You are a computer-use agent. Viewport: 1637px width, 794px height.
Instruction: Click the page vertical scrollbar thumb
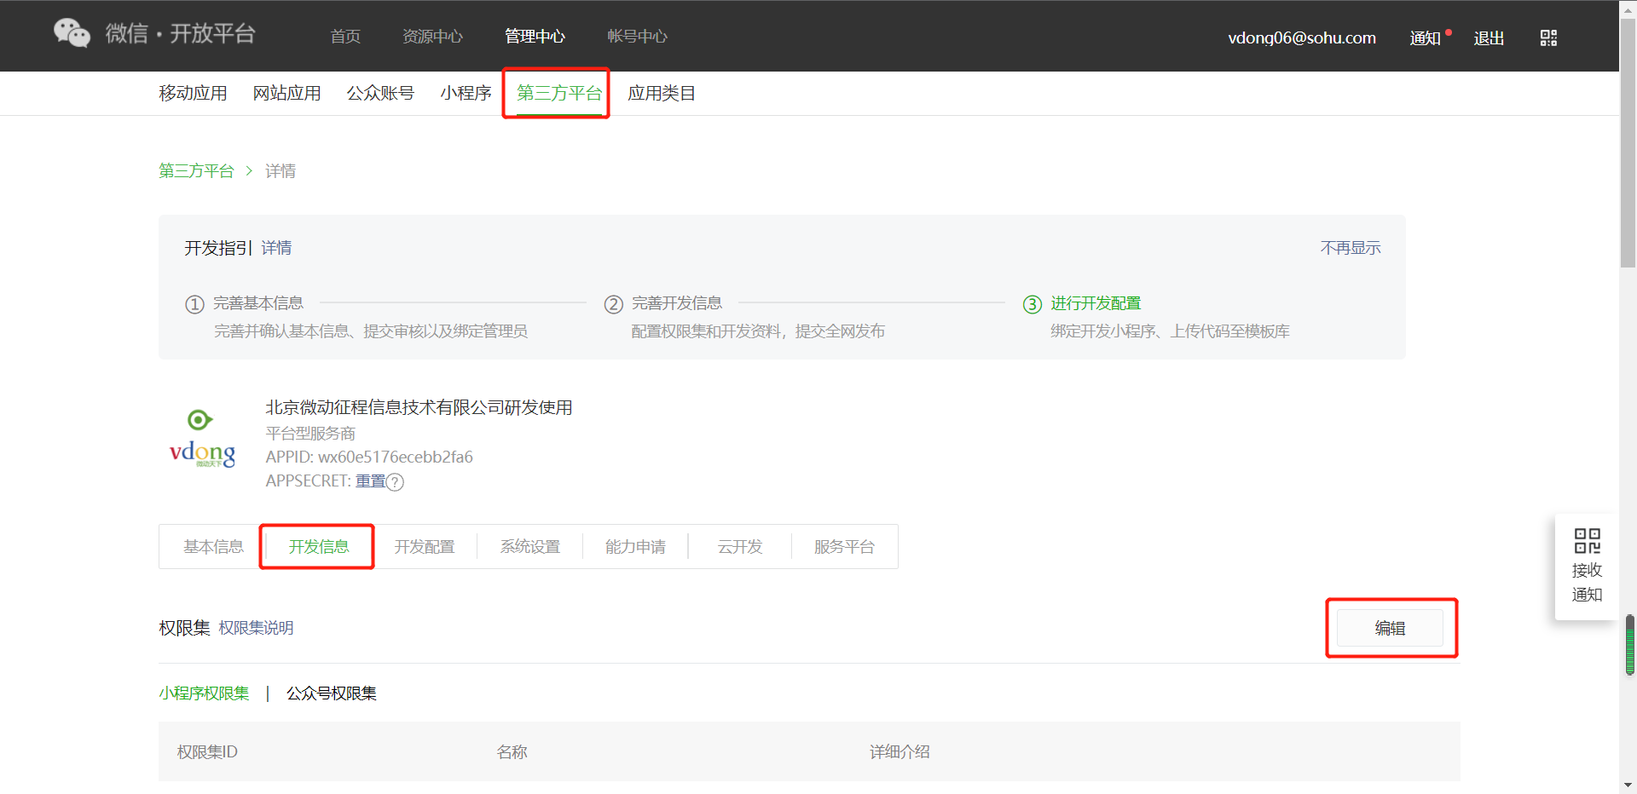pyautogui.click(x=1628, y=143)
